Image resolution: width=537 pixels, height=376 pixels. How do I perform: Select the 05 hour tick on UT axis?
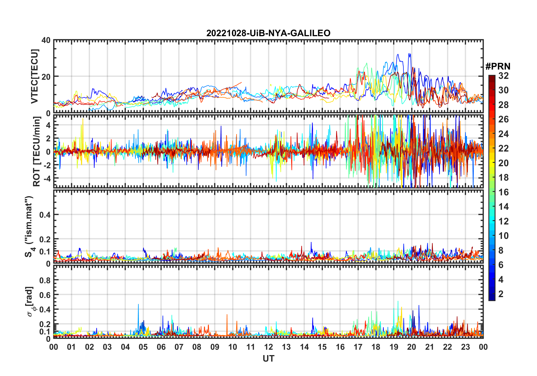[143, 347]
